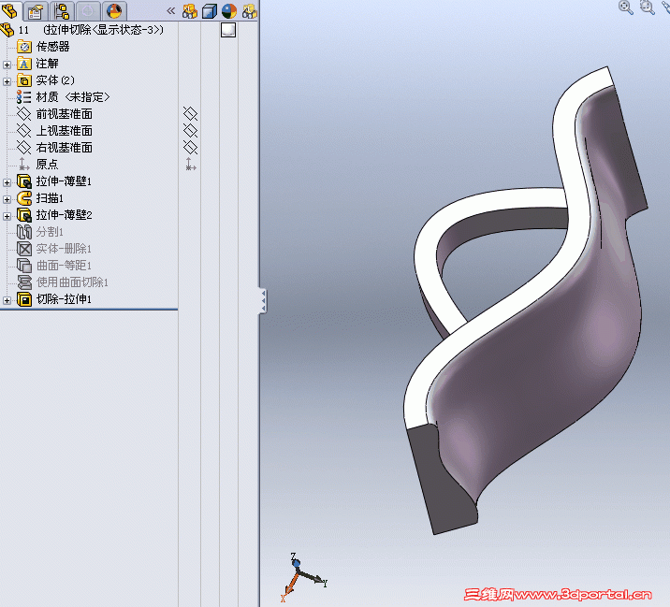Screen dimensions: 670x607
Task: Select the suppressed 曲面-等距1 feature
Action: pos(54,266)
